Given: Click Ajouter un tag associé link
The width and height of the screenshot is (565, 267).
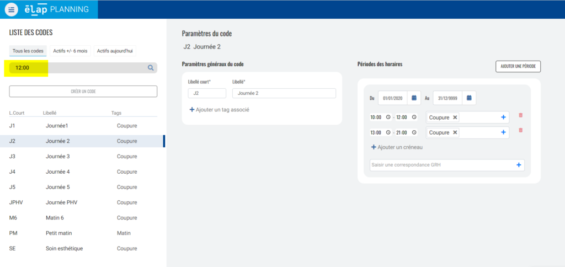Looking at the screenshot, I should 220,110.
